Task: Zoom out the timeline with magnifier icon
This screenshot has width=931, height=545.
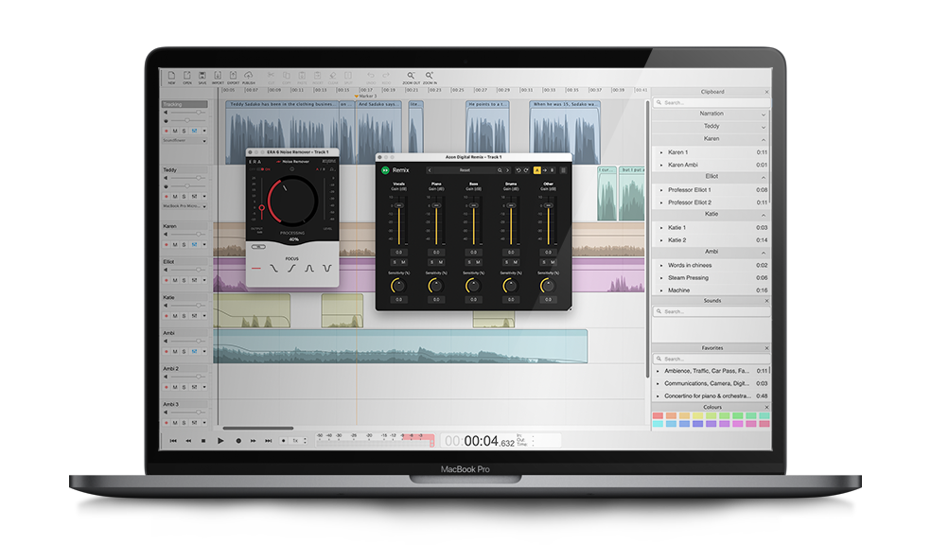Action: pyautogui.click(x=411, y=76)
